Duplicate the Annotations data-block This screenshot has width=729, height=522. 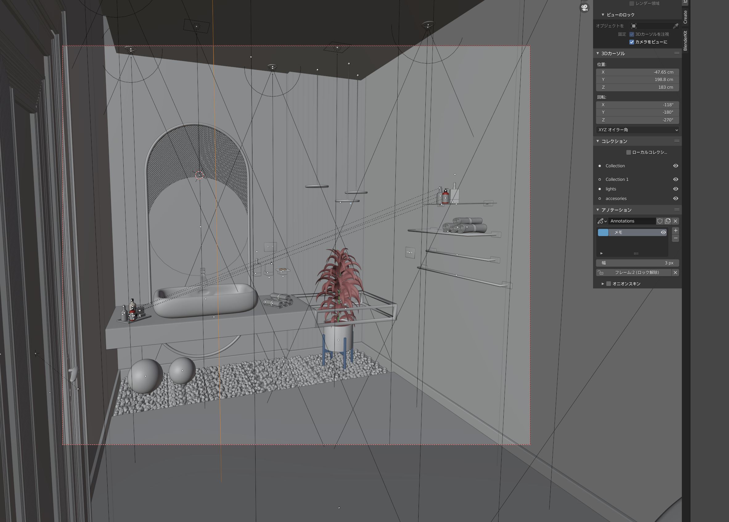[x=668, y=221]
